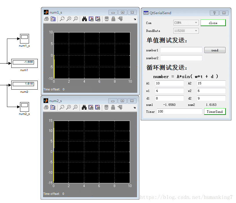Select zoom tool in num2_s scope toolbar

(62, 107)
